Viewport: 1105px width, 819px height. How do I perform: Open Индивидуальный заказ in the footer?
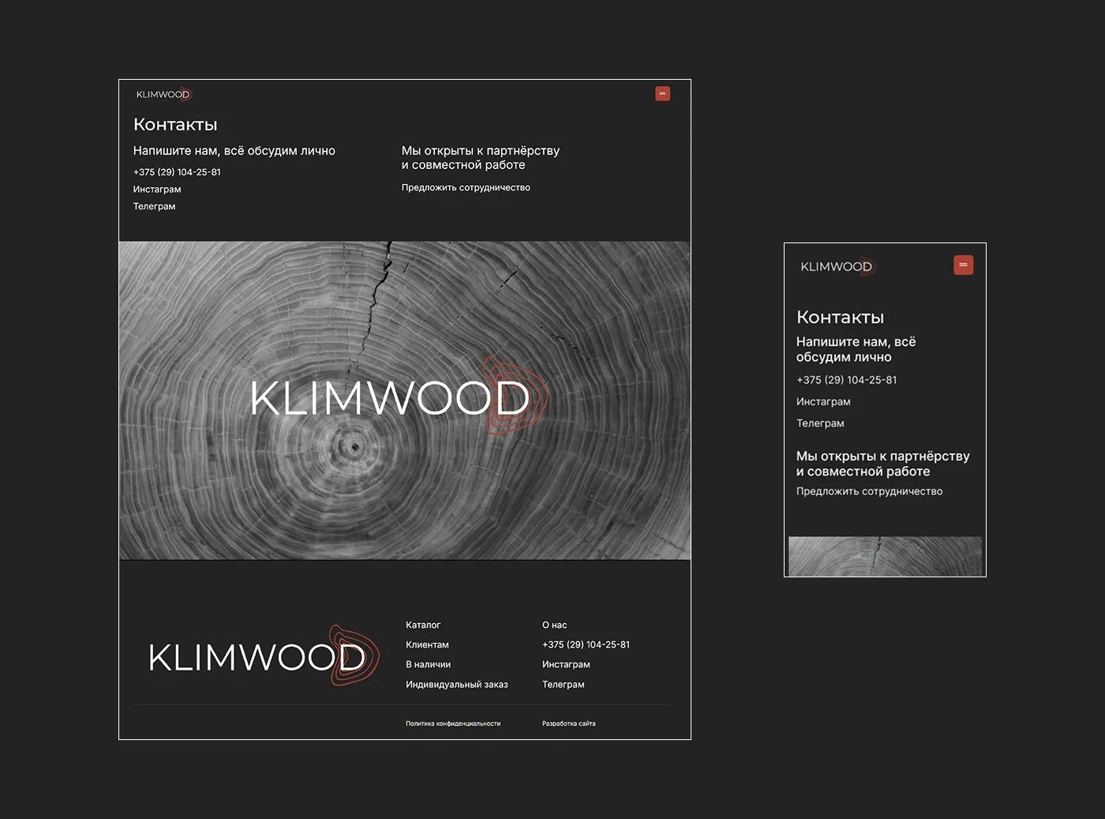[457, 685]
